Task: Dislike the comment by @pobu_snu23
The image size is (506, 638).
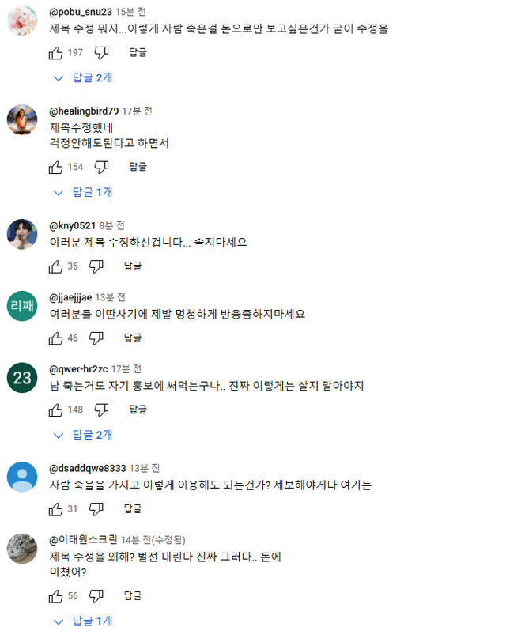Action: pos(102,53)
